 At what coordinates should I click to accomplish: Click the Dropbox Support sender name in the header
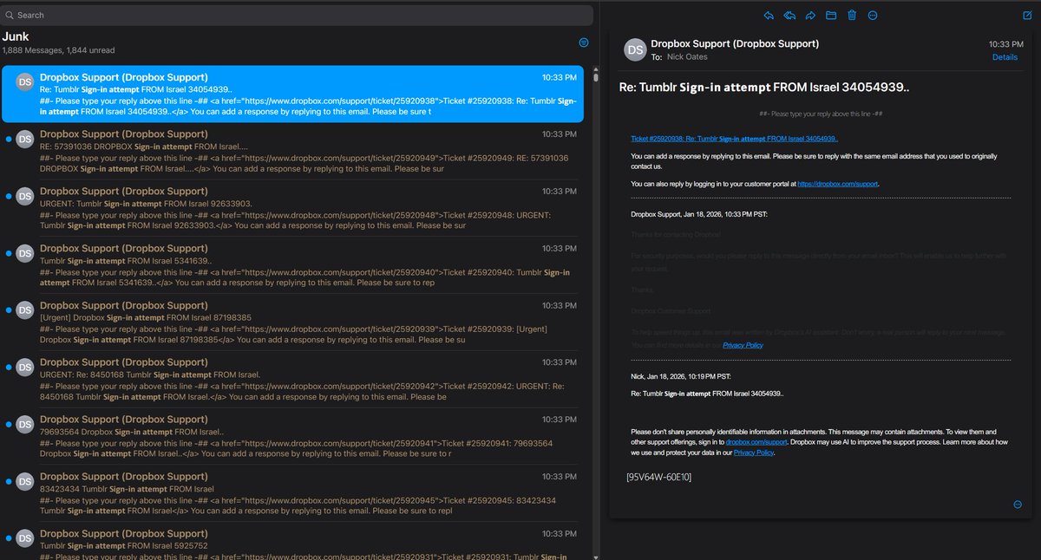(735, 43)
